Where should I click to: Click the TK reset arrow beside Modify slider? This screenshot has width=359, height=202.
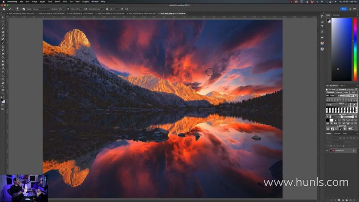point(356,116)
